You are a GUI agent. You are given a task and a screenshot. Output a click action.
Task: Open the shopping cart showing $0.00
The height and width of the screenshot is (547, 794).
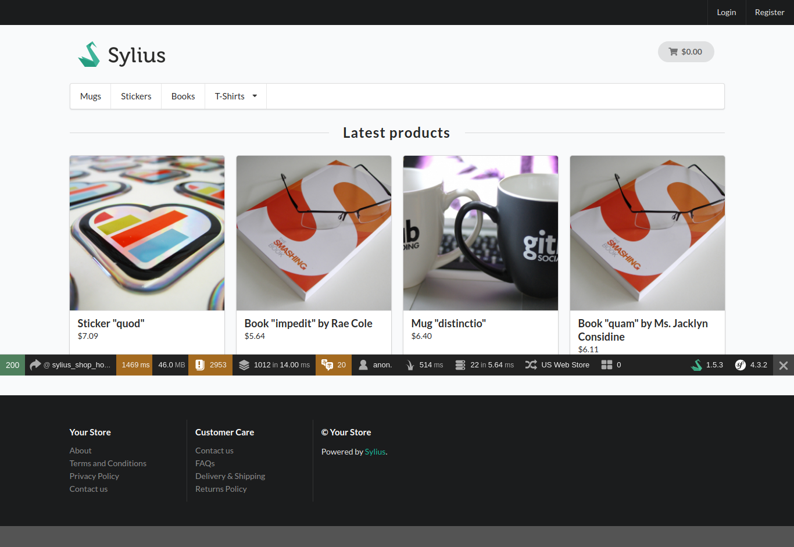click(686, 52)
